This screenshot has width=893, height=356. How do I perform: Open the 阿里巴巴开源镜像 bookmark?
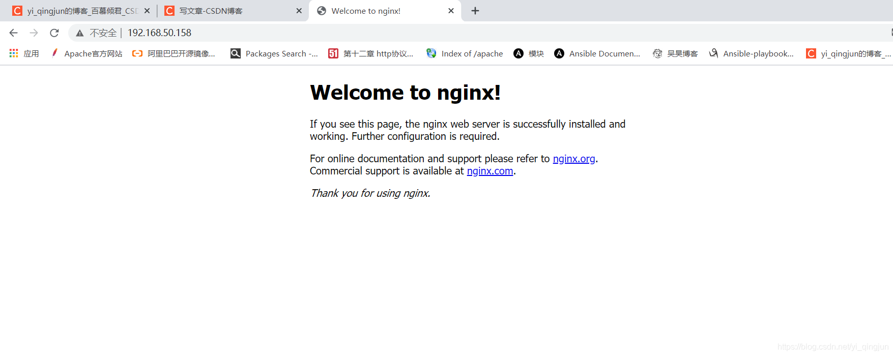[x=174, y=53]
